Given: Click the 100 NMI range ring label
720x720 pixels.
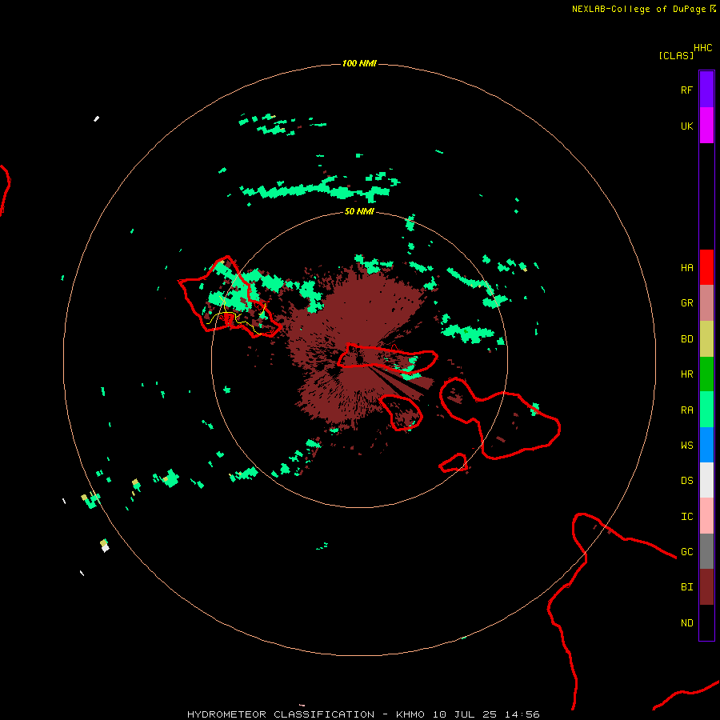Looking at the screenshot, I should click(359, 63).
